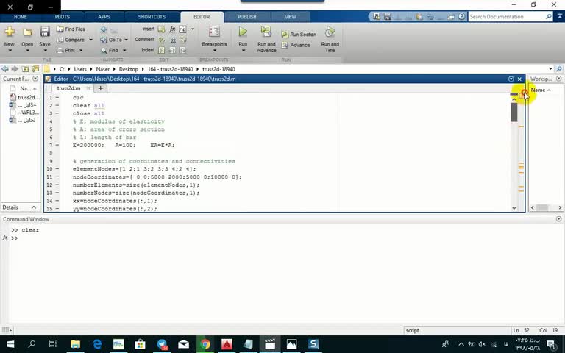Click Desktop in the folder path
This screenshot has height=353, width=565.
tap(129, 69)
